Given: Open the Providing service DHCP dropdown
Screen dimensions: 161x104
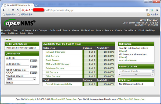Looking at the screenshot, I should (21, 79).
